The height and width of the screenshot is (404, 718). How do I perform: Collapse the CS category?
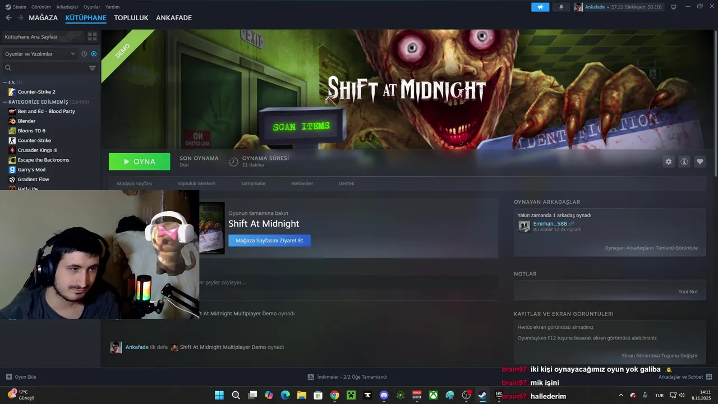pos(5,82)
